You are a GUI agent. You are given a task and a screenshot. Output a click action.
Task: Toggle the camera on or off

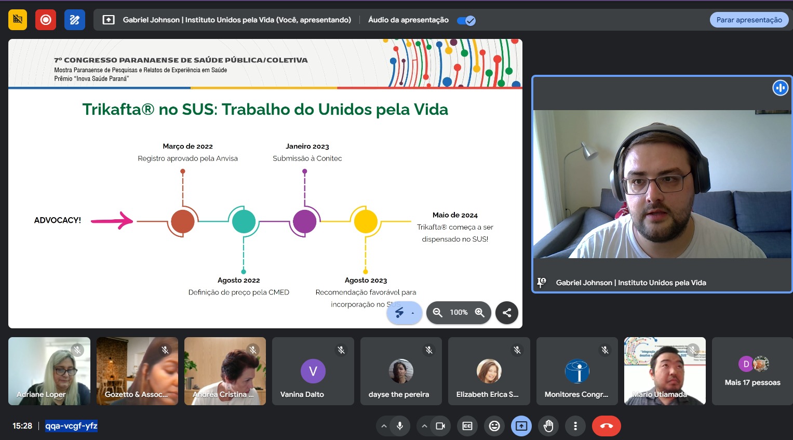(x=440, y=426)
